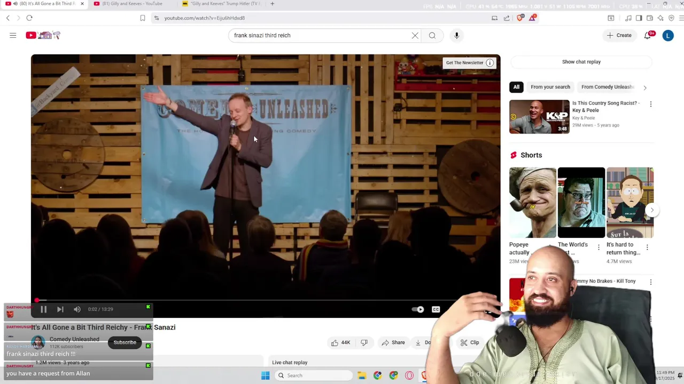This screenshot has width=684, height=384.
Task: Dislike the video
Action: tap(364, 342)
